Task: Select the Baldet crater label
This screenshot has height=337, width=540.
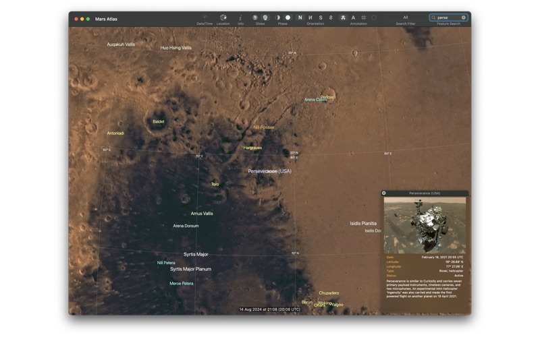Action: click(x=159, y=121)
